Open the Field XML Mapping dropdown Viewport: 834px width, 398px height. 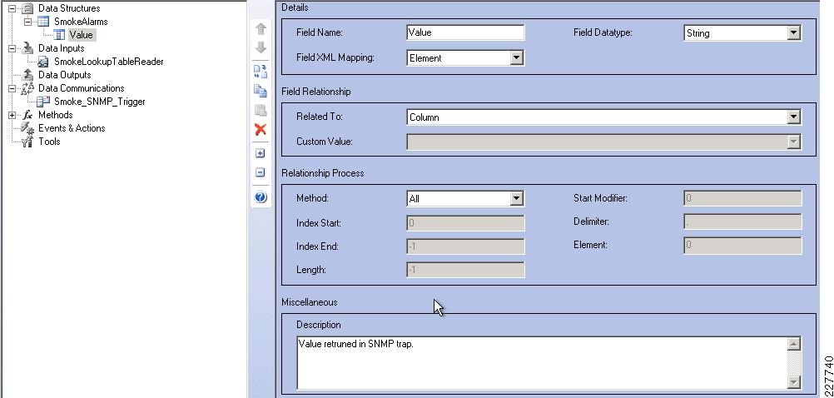516,58
